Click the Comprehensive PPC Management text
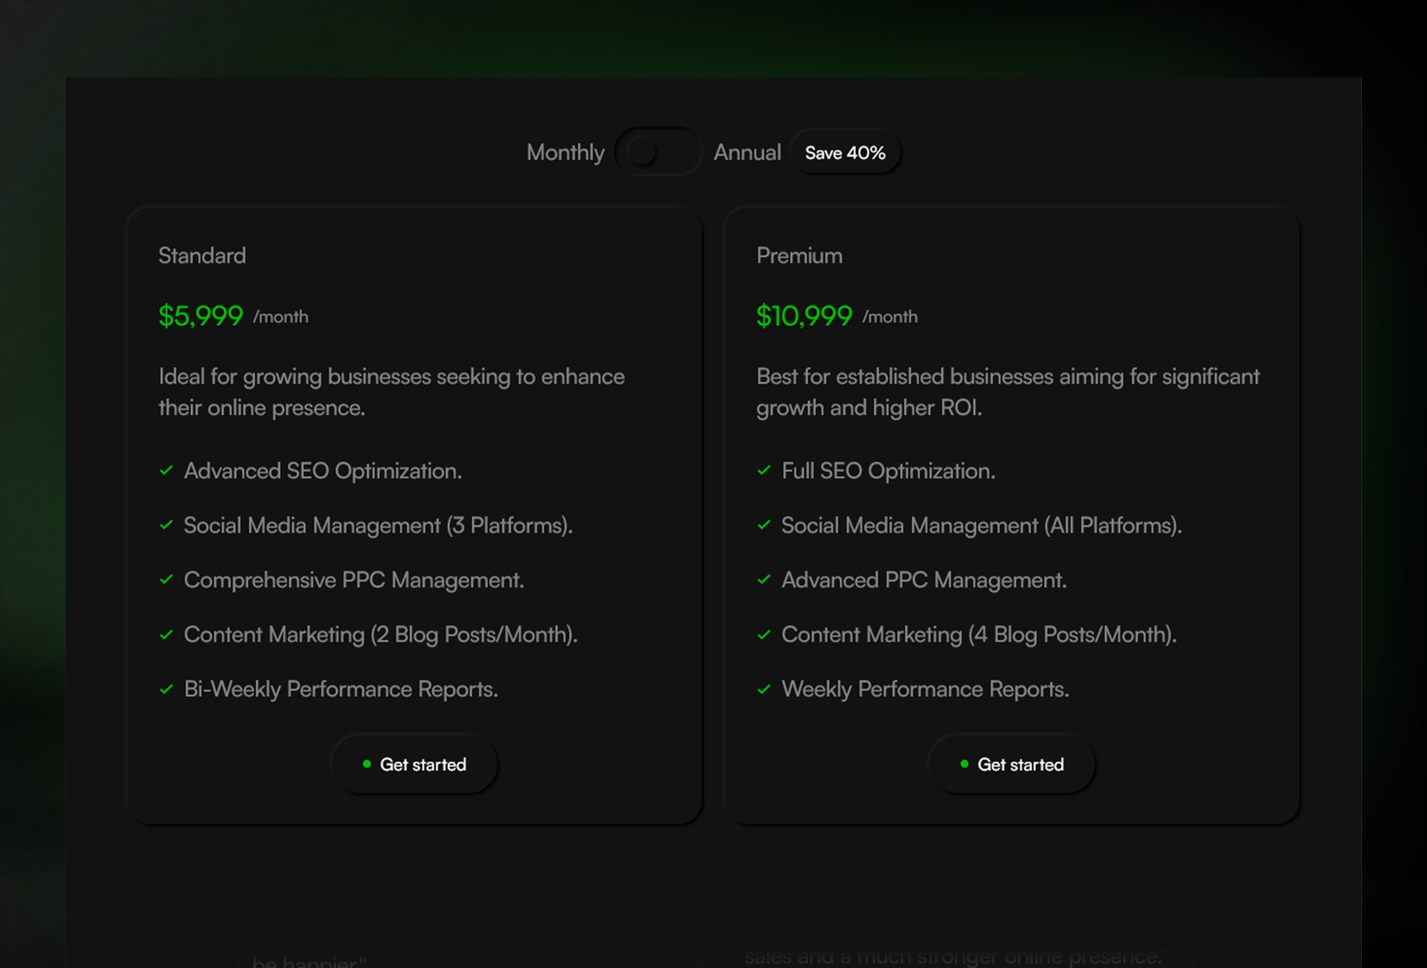1427x968 pixels. [354, 580]
